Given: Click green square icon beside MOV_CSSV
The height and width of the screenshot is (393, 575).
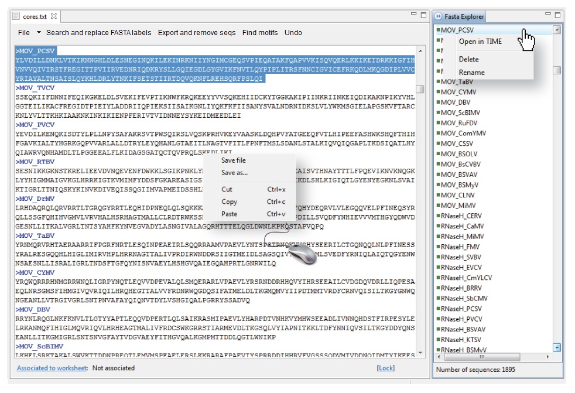Looking at the screenshot, I should (437, 143).
